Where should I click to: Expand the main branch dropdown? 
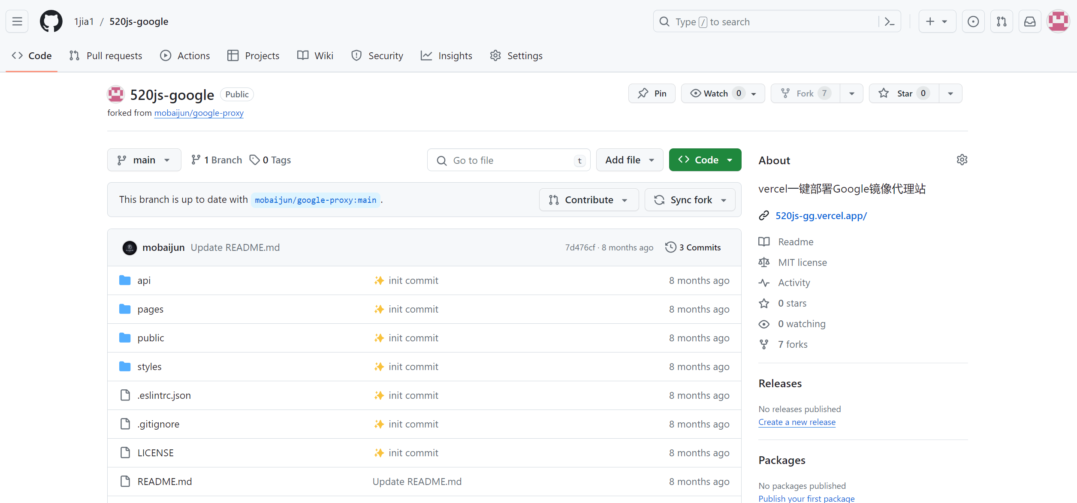(144, 160)
